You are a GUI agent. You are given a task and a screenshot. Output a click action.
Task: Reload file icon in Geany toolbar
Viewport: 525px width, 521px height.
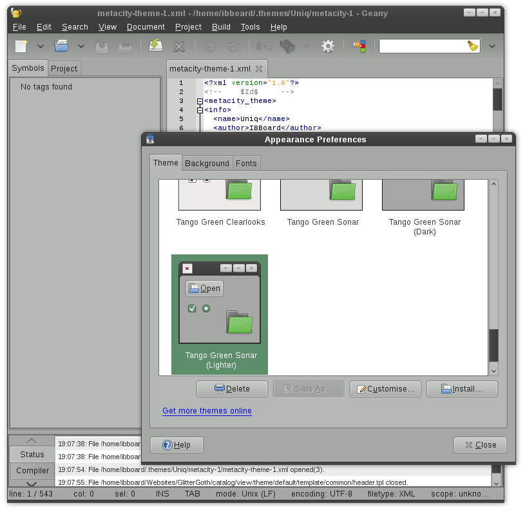[156, 46]
